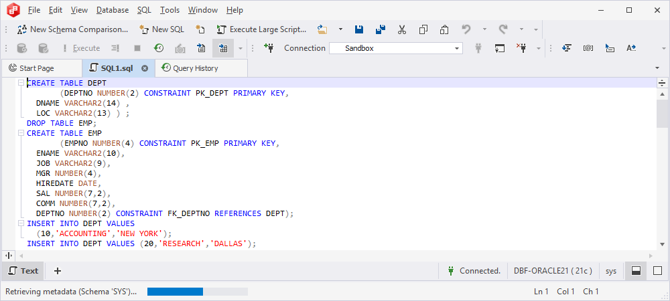Click the New Schema Comparison toolbar button
Screen dimensions: 670x301
tap(72, 29)
